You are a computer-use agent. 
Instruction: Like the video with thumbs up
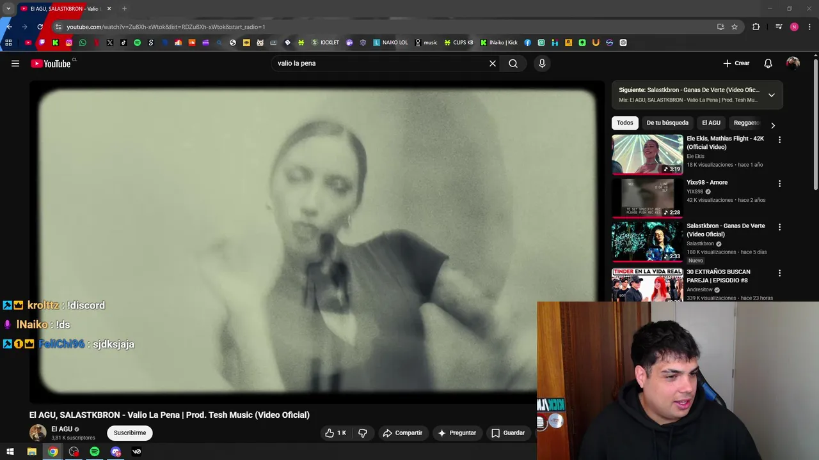336,433
